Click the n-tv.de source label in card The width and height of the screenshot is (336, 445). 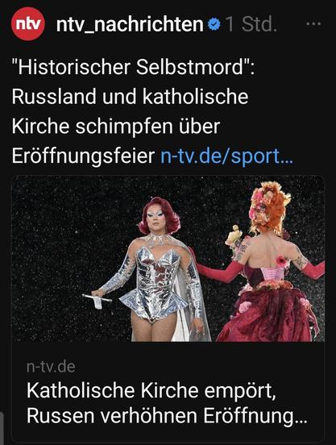(x=51, y=367)
